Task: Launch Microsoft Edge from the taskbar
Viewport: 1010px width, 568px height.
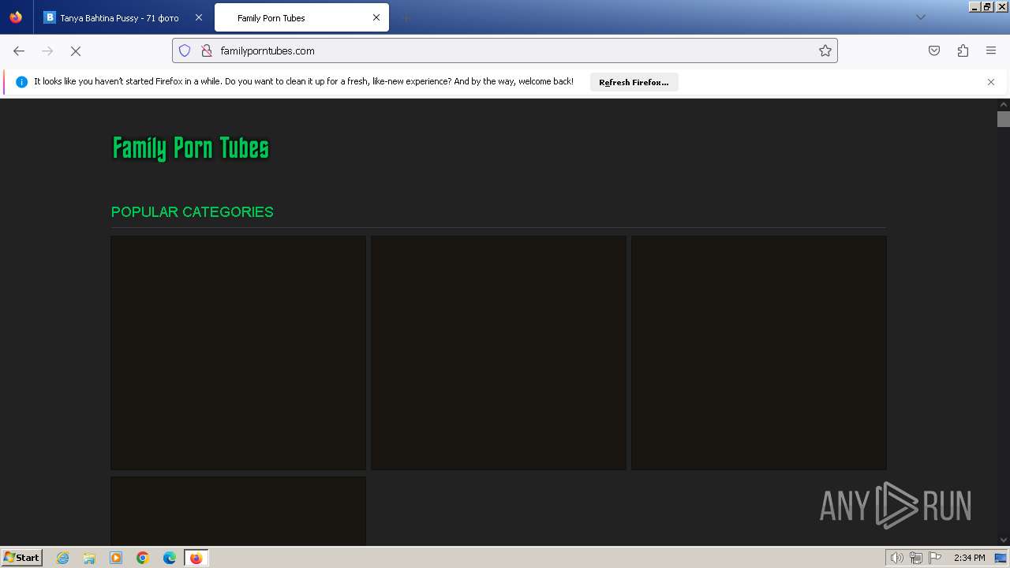Action: (x=170, y=558)
